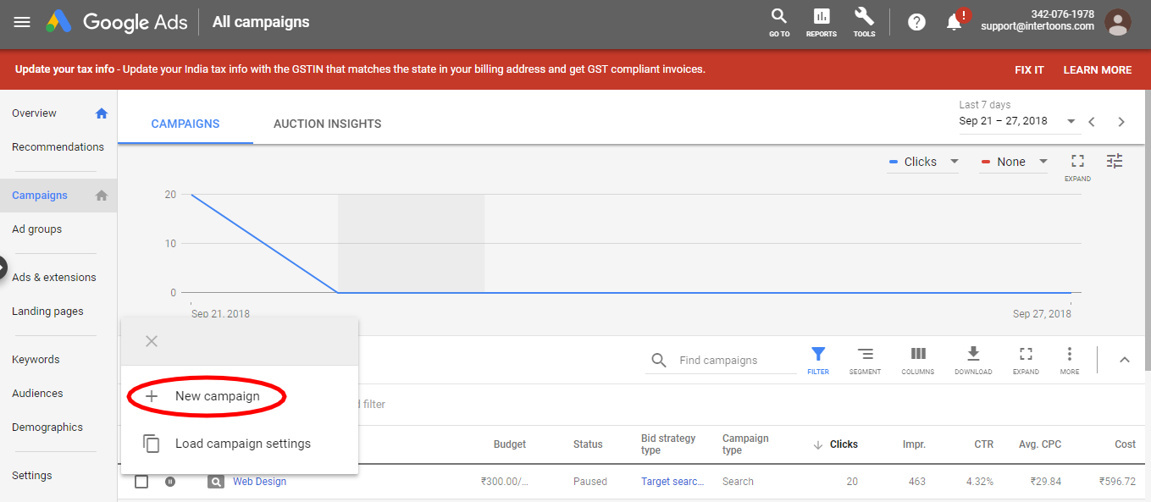Click the search campaign type icon
Screen dimensions: 1151x502
coord(216,482)
